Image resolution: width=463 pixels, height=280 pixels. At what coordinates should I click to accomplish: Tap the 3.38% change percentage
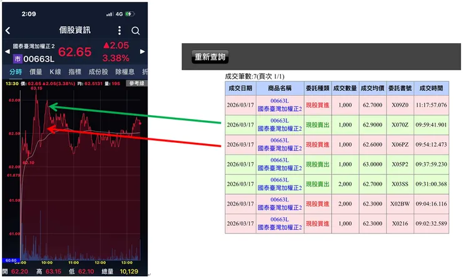pos(116,58)
